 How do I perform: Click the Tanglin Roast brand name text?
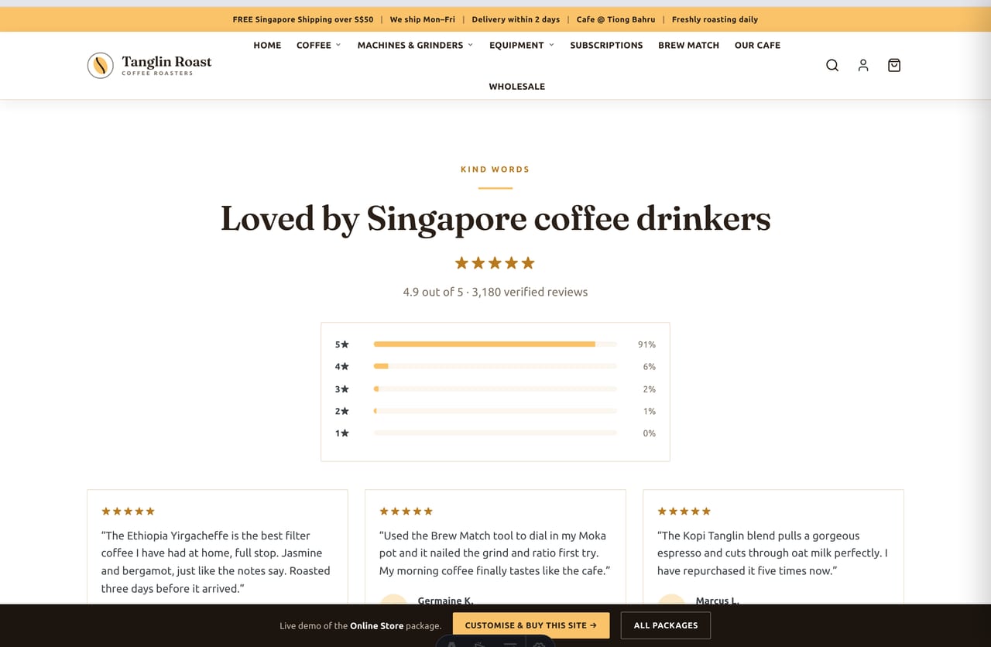166,62
